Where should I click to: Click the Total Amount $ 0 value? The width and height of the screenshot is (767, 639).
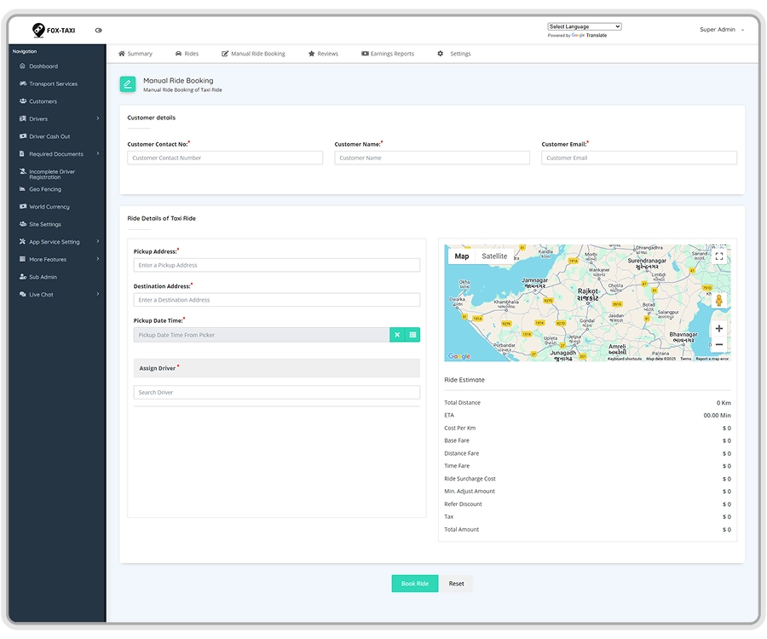coord(727,529)
